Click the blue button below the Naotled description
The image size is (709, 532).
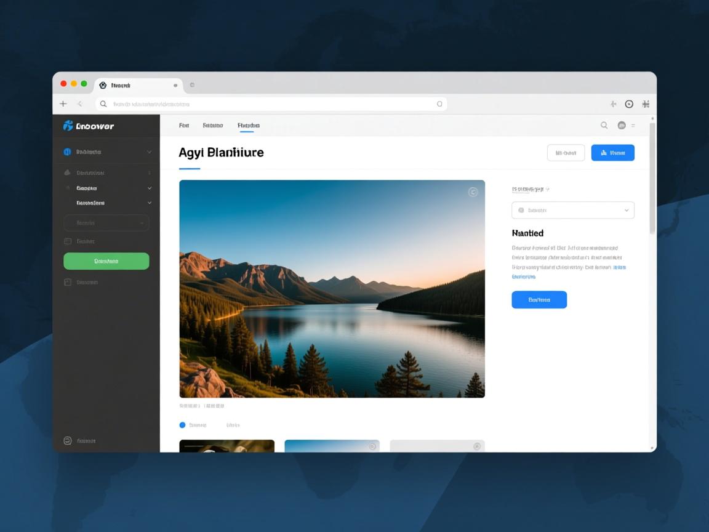tap(539, 300)
